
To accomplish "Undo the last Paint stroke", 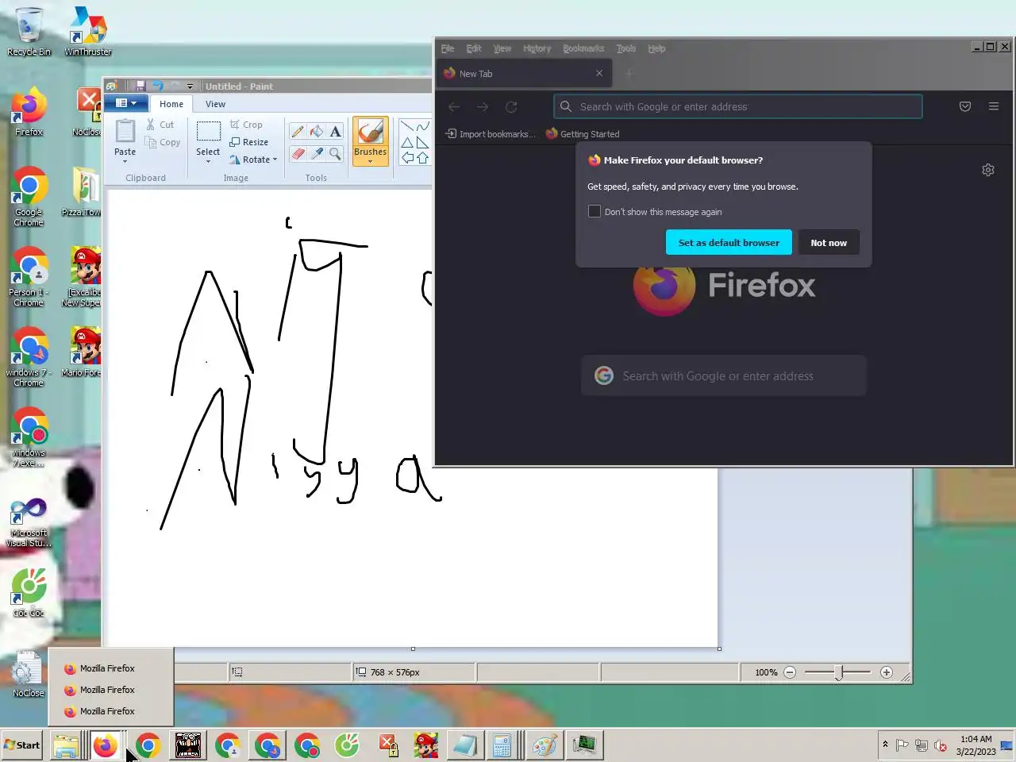I will point(157,86).
